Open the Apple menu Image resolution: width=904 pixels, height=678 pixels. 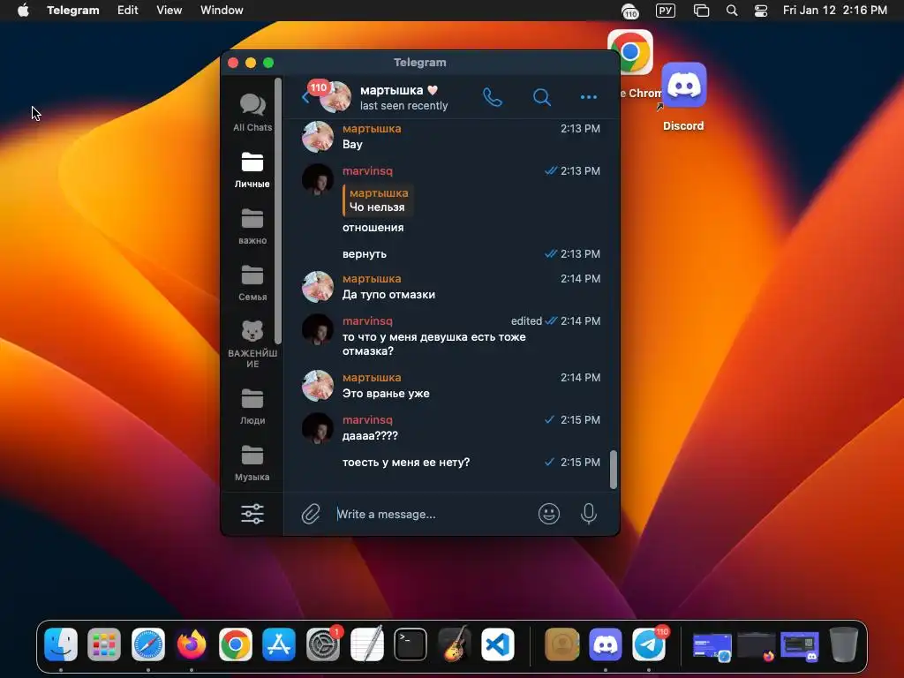coord(23,11)
